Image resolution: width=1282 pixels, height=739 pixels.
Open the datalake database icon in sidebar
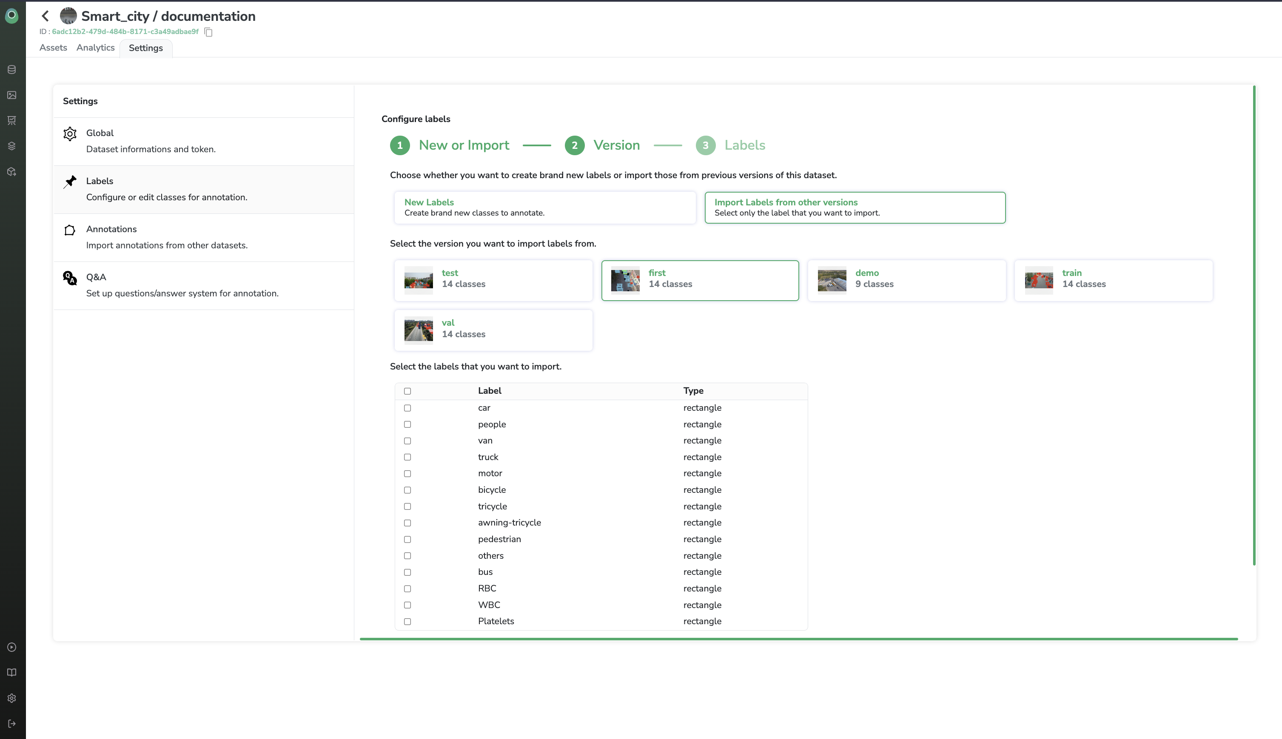12,70
